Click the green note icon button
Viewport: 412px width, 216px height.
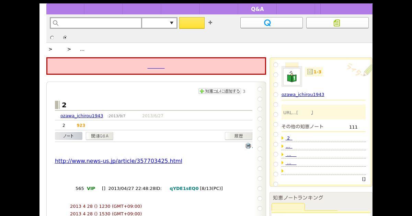tap(337, 23)
